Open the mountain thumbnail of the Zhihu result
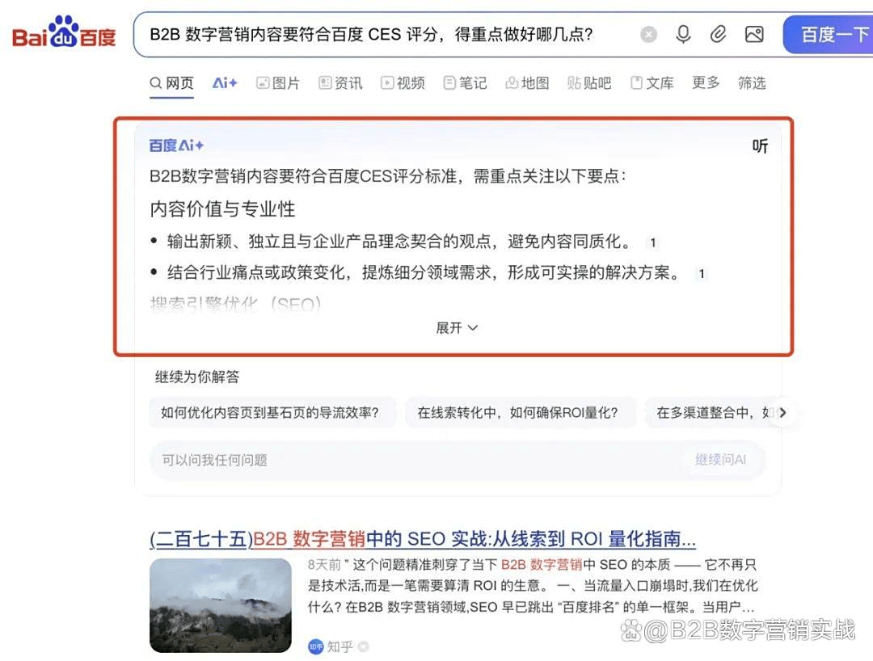This screenshot has width=873, height=661. 221,605
